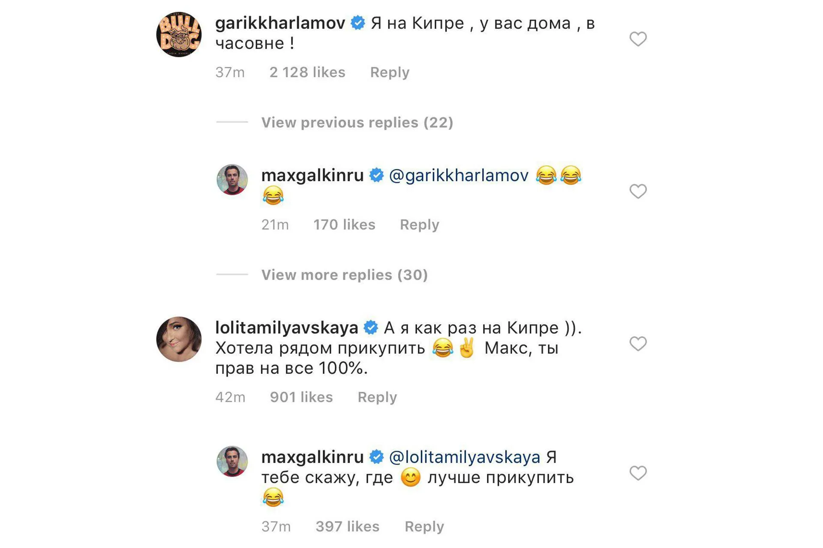The image size is (823, 548).
Task: Tap the heart on lolitamilyavskaya's comment
Action: pyautogui.click(x=638, y=344)
